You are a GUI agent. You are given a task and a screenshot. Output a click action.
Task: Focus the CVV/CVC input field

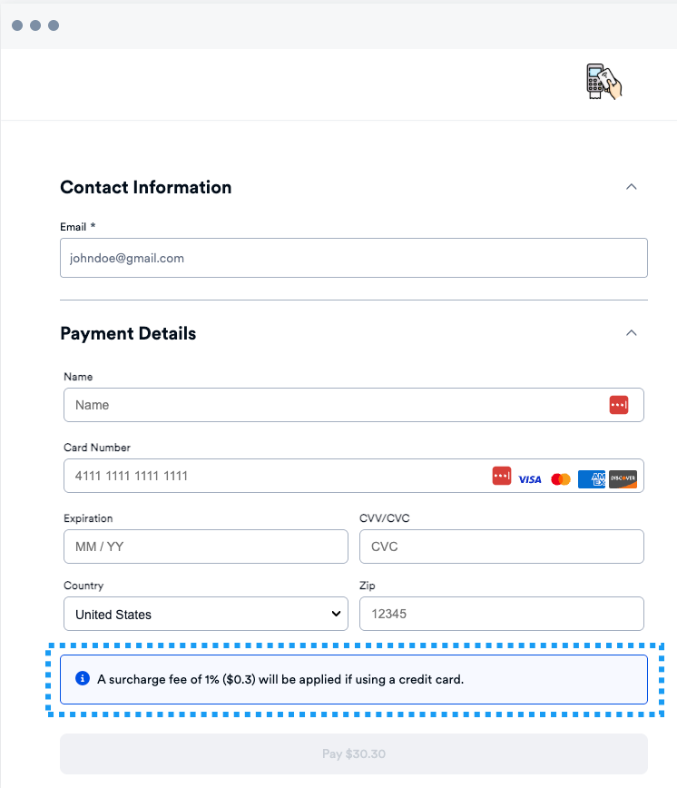[x=502, y=547]
